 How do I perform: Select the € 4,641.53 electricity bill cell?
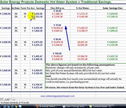click(x=57, y=31)
